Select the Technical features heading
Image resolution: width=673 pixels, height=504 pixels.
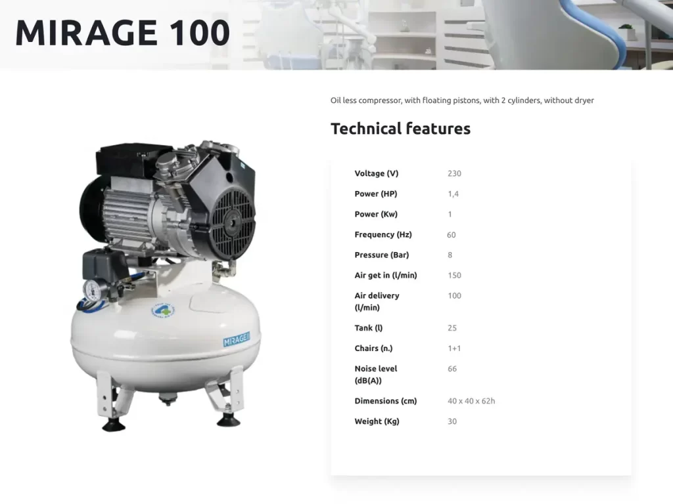tap(400, 129)
